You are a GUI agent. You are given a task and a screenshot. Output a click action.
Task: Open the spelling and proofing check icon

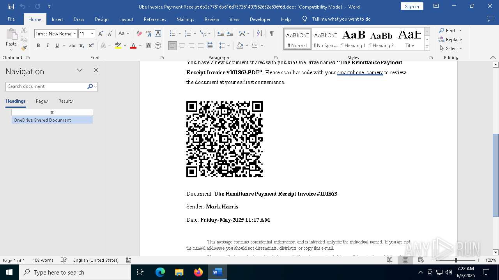64,260
